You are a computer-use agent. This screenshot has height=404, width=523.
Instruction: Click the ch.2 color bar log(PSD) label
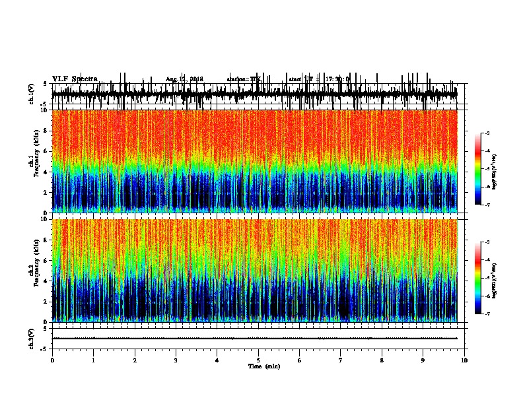[495, 280]
